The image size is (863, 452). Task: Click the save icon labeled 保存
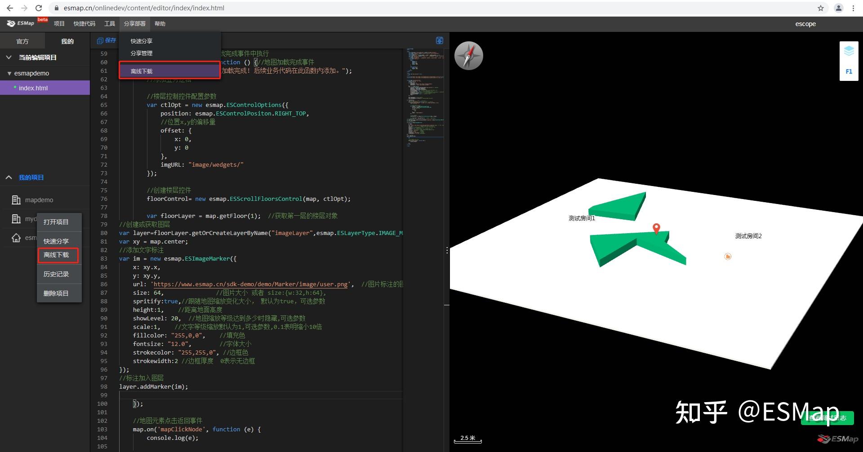[x=107, y=40]
